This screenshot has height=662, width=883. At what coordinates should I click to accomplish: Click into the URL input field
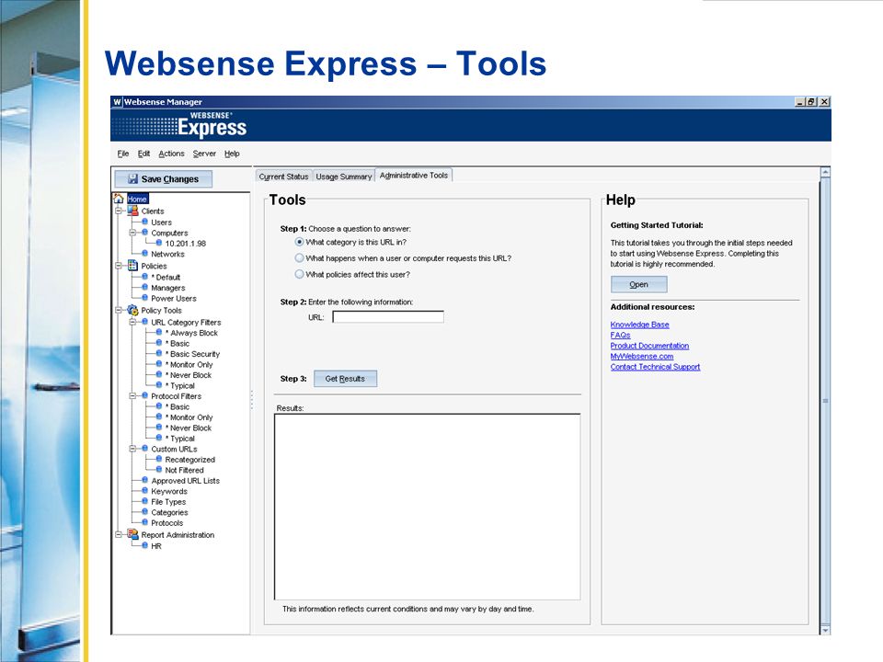(x=388, y=317)
